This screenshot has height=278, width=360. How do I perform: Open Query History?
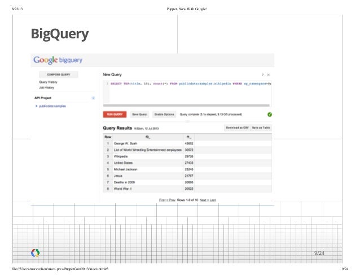pyautogui.click(x=48, y=82)
